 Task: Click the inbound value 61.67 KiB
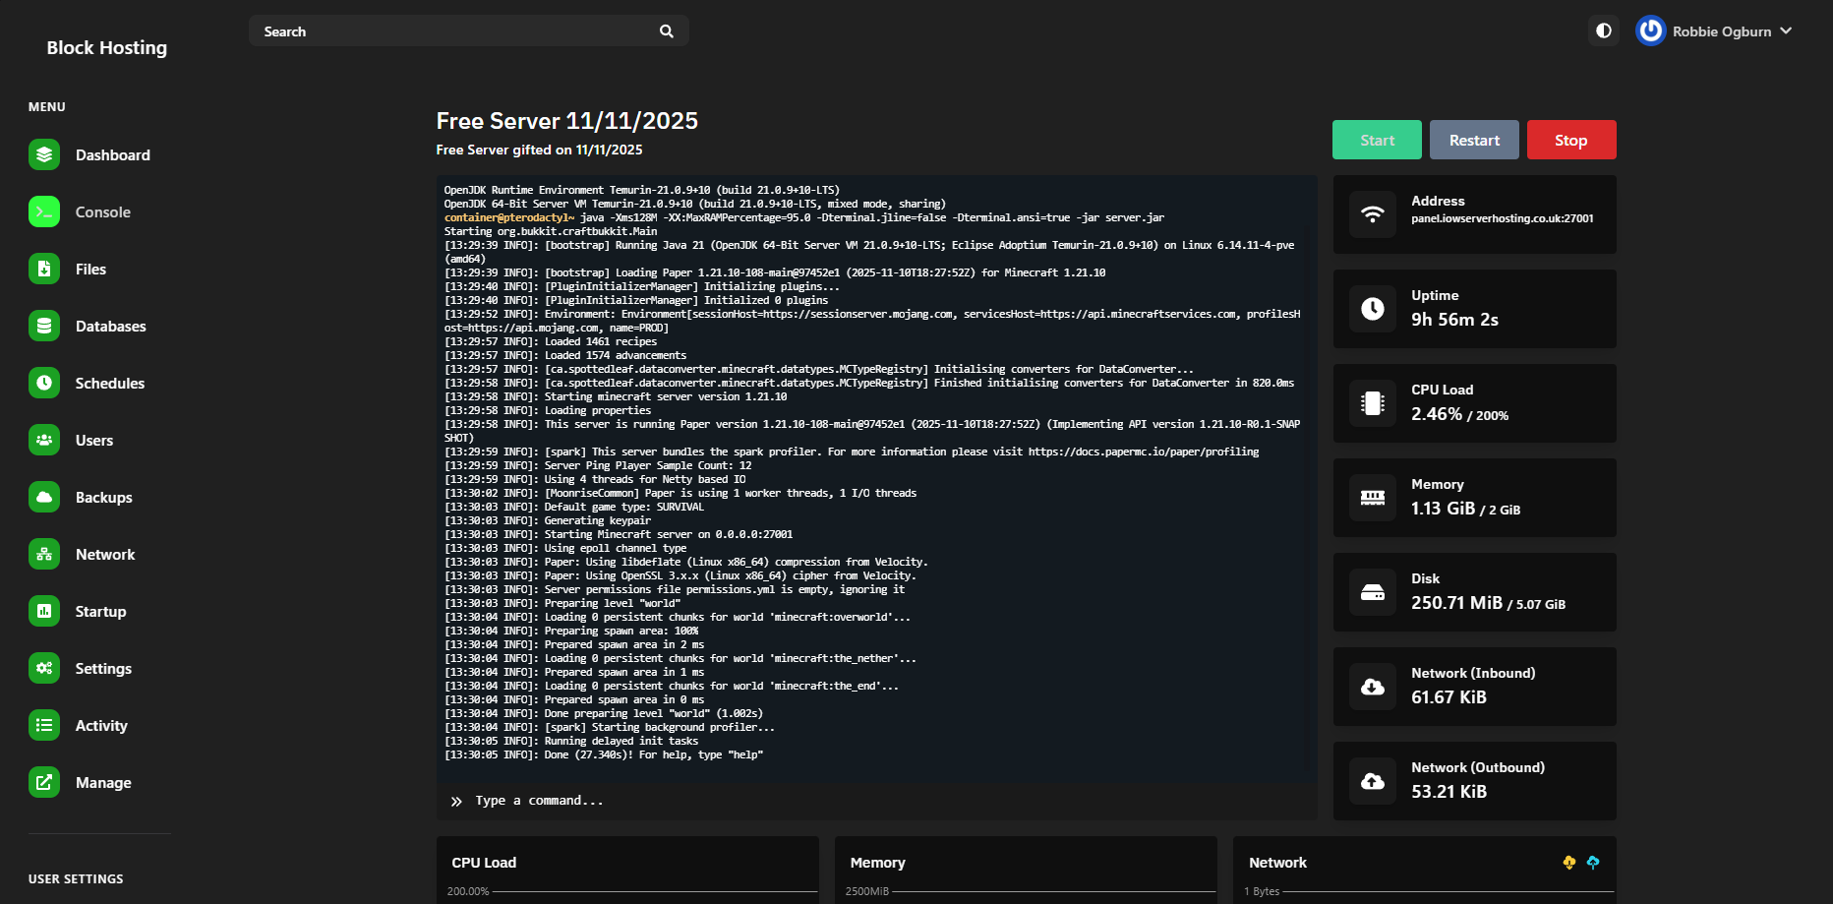click(1449, 697)
